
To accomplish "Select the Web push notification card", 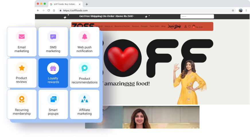I will pyautogui.click(x=85, y=42).
